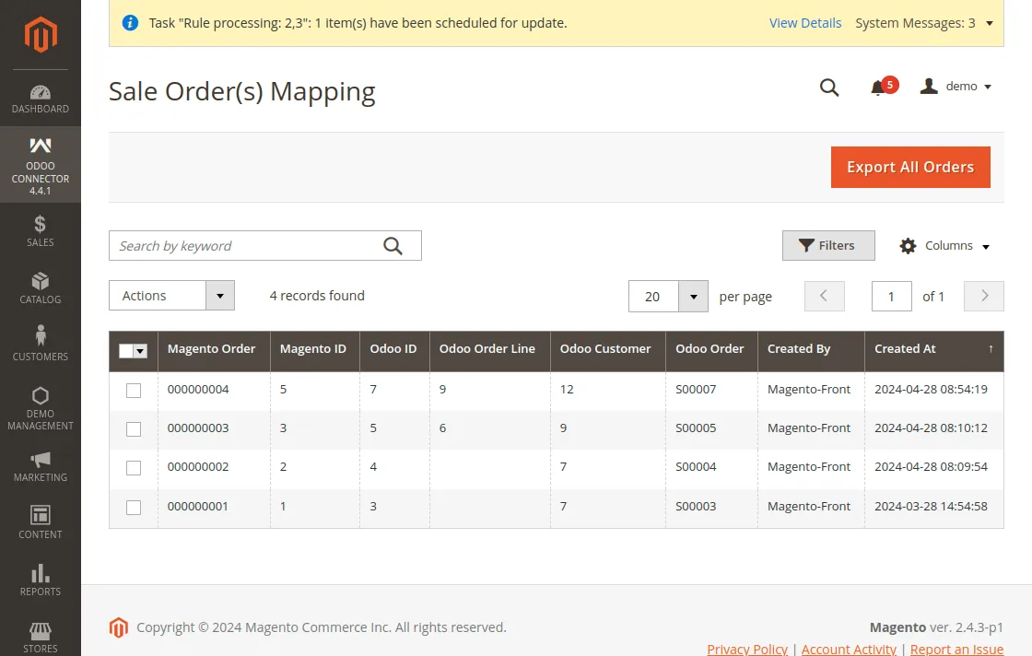
Task: Open the Customers sidebar section
Action: [41, 344]
